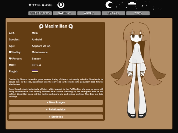Go to the ABOUT page

tap(89, 13)
